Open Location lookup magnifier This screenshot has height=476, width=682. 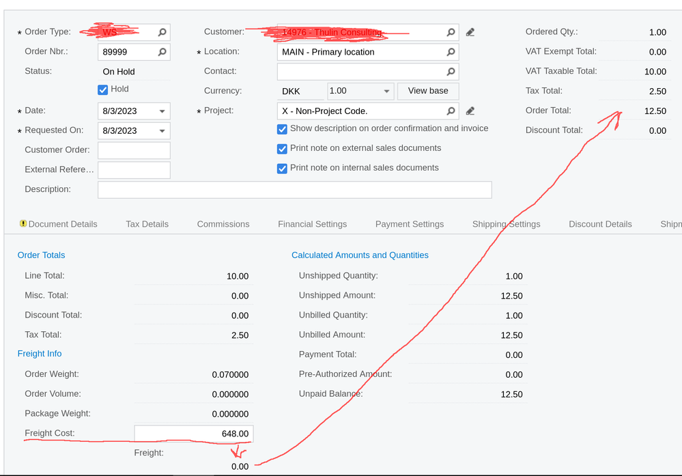[x=451, y=52]
